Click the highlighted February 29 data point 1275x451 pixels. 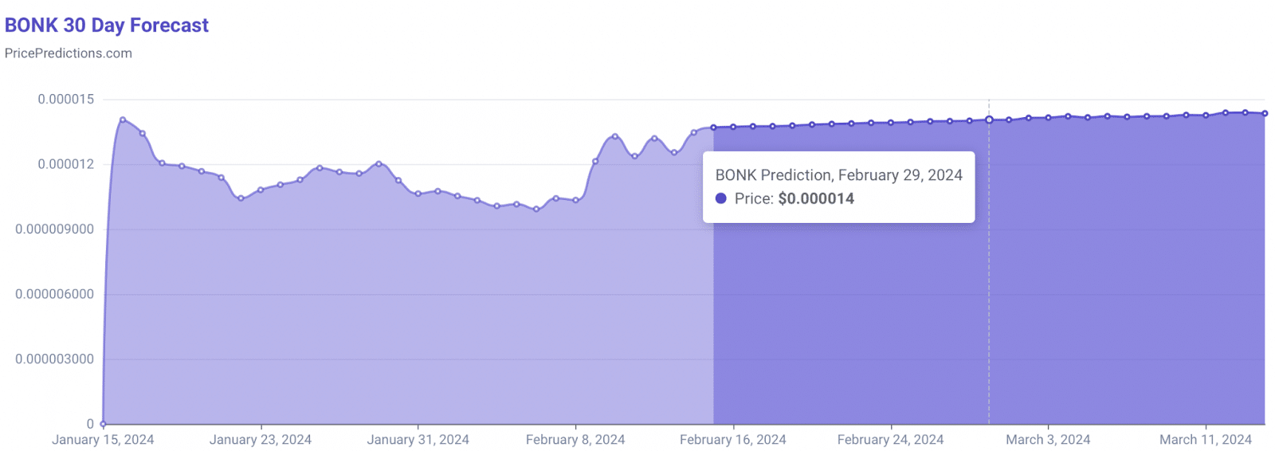click(x=989, y=120)
